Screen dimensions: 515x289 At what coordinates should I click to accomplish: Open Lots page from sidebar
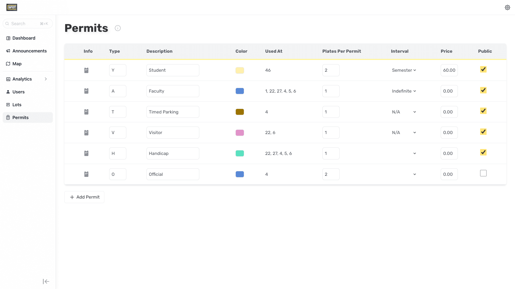pyautogui.click(x=17, y=105)
